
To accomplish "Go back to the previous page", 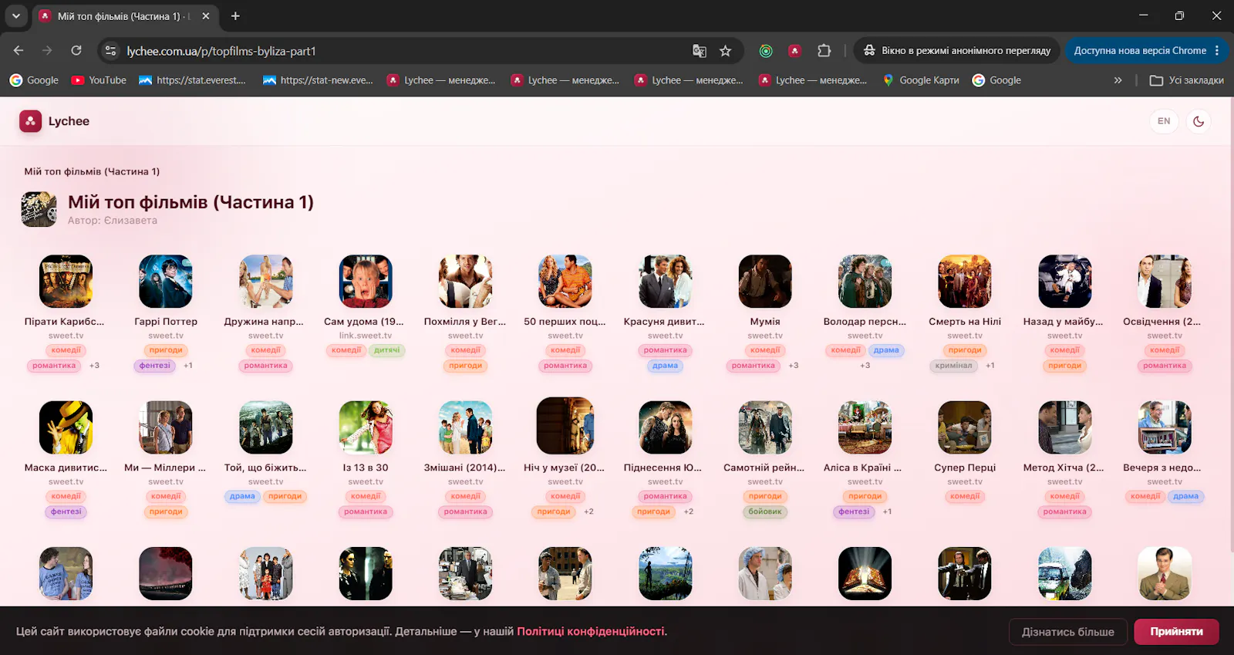I will [19, 51].
